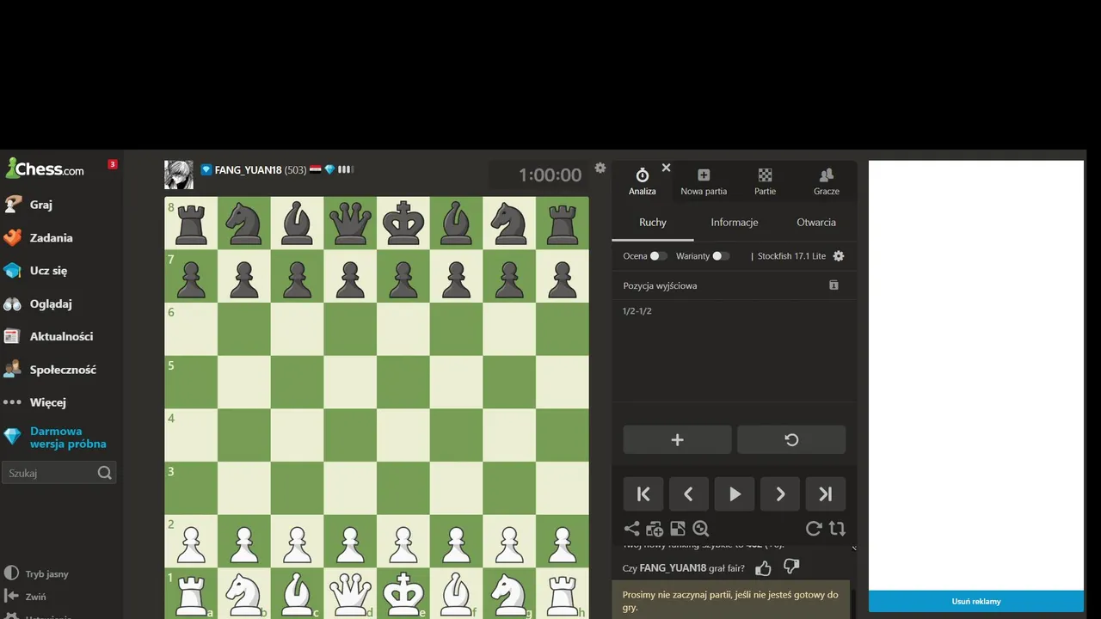Open FANG_YUAN18 player avatar
Screen dimensions: 1101x619
pos(179,175)
